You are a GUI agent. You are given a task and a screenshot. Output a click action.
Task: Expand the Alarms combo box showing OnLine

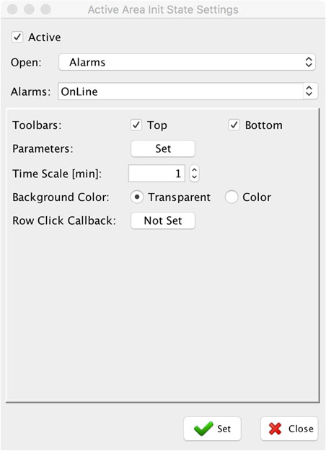(188, 91)
